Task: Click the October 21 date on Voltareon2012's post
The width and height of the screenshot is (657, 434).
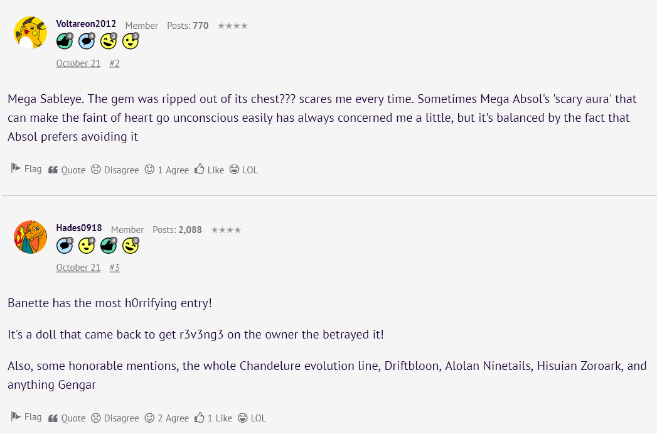Action: [x=78, y=63]
